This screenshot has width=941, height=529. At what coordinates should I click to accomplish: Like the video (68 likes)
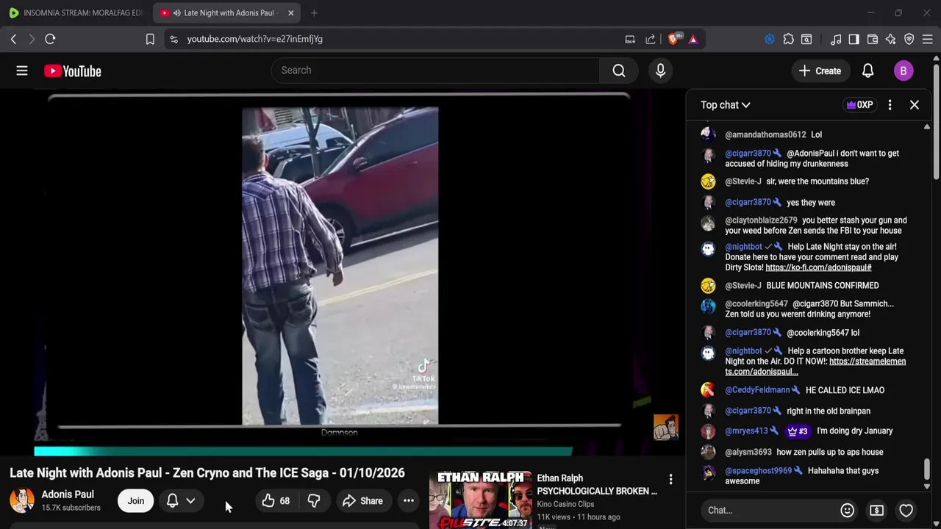tap(276, 501)
